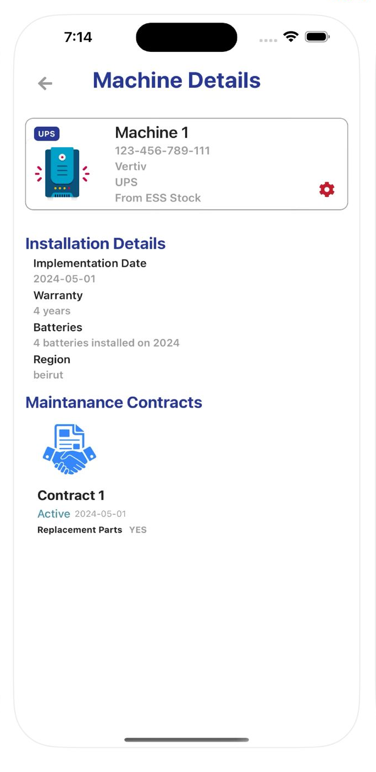Tap the Implementation Date value 2024-05-01
The image size is (376, 772).
[64, 279]
